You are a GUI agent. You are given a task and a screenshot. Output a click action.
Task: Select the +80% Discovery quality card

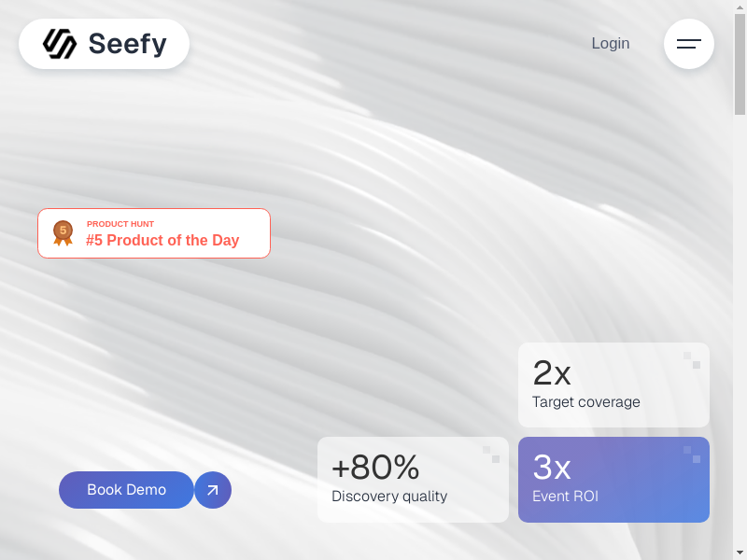coord(413,480)
